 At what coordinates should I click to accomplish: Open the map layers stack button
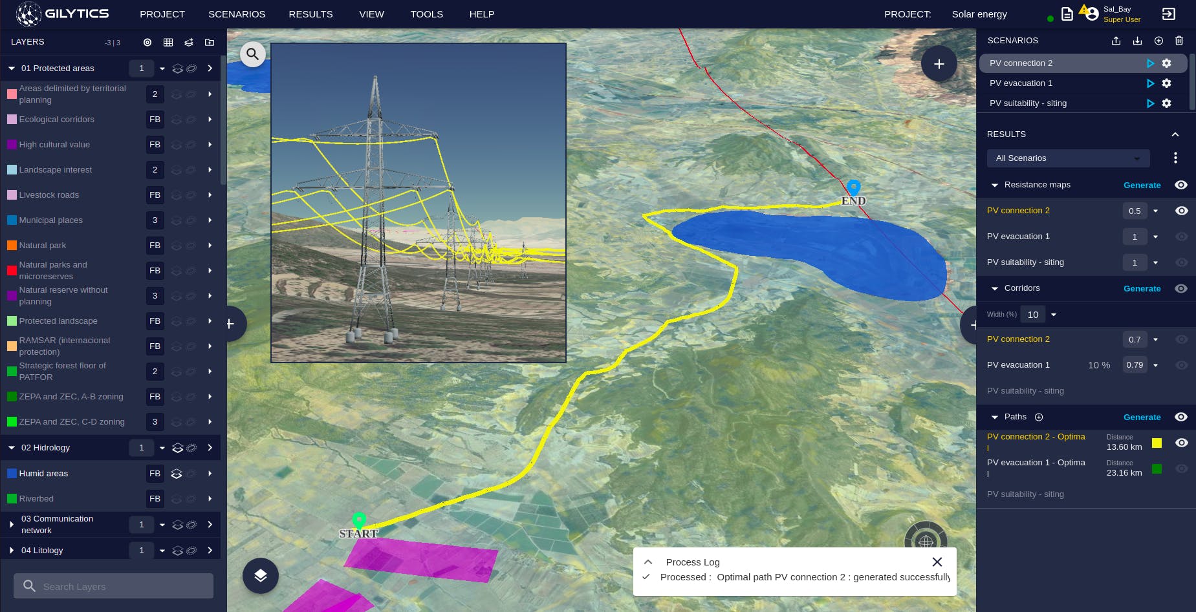261,576
